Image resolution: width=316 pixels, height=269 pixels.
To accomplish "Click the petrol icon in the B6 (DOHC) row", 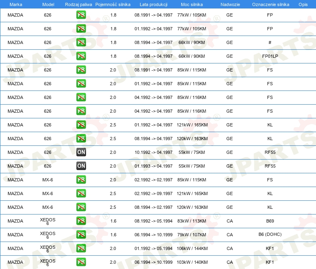I will tap(81, 235).
